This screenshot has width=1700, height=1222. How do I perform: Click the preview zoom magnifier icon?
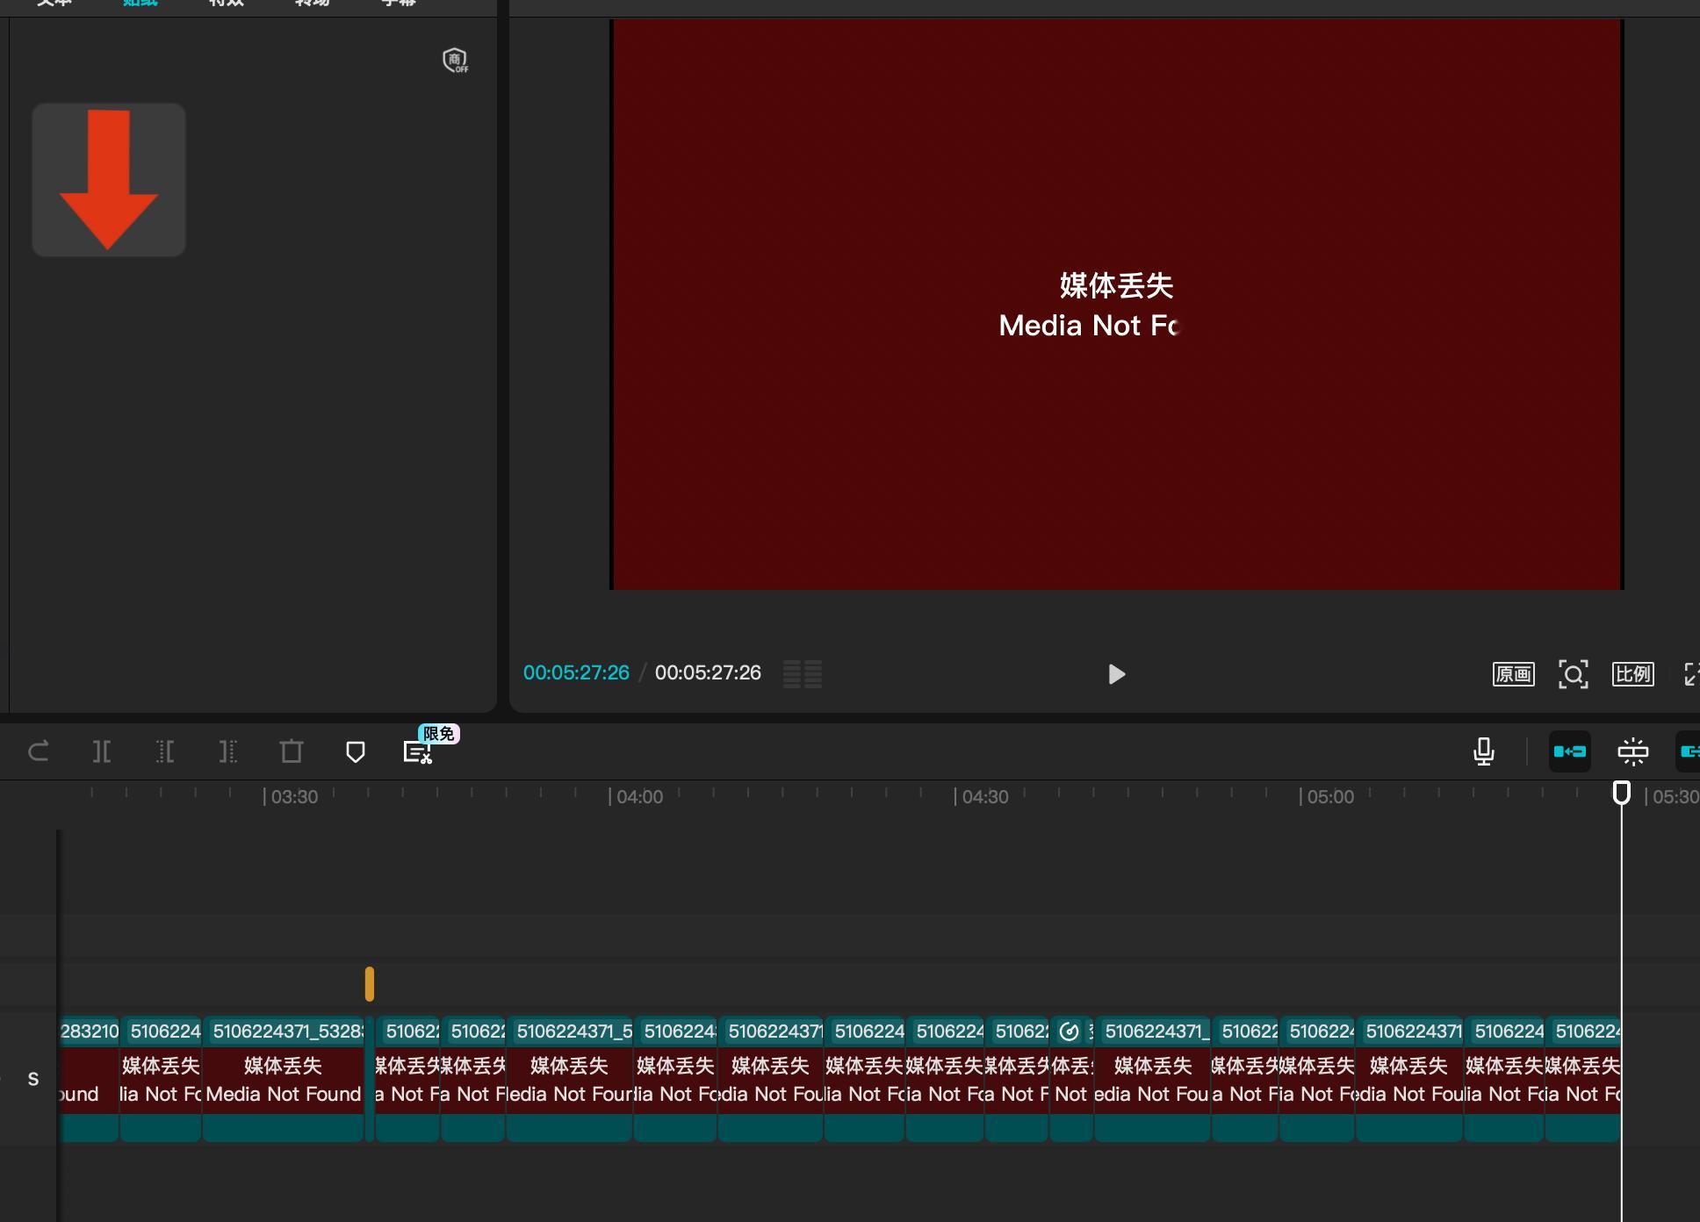click(x=1573, y=674)
